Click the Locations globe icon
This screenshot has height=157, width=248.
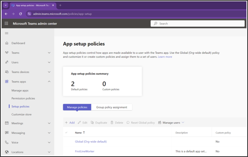point(7,152)
